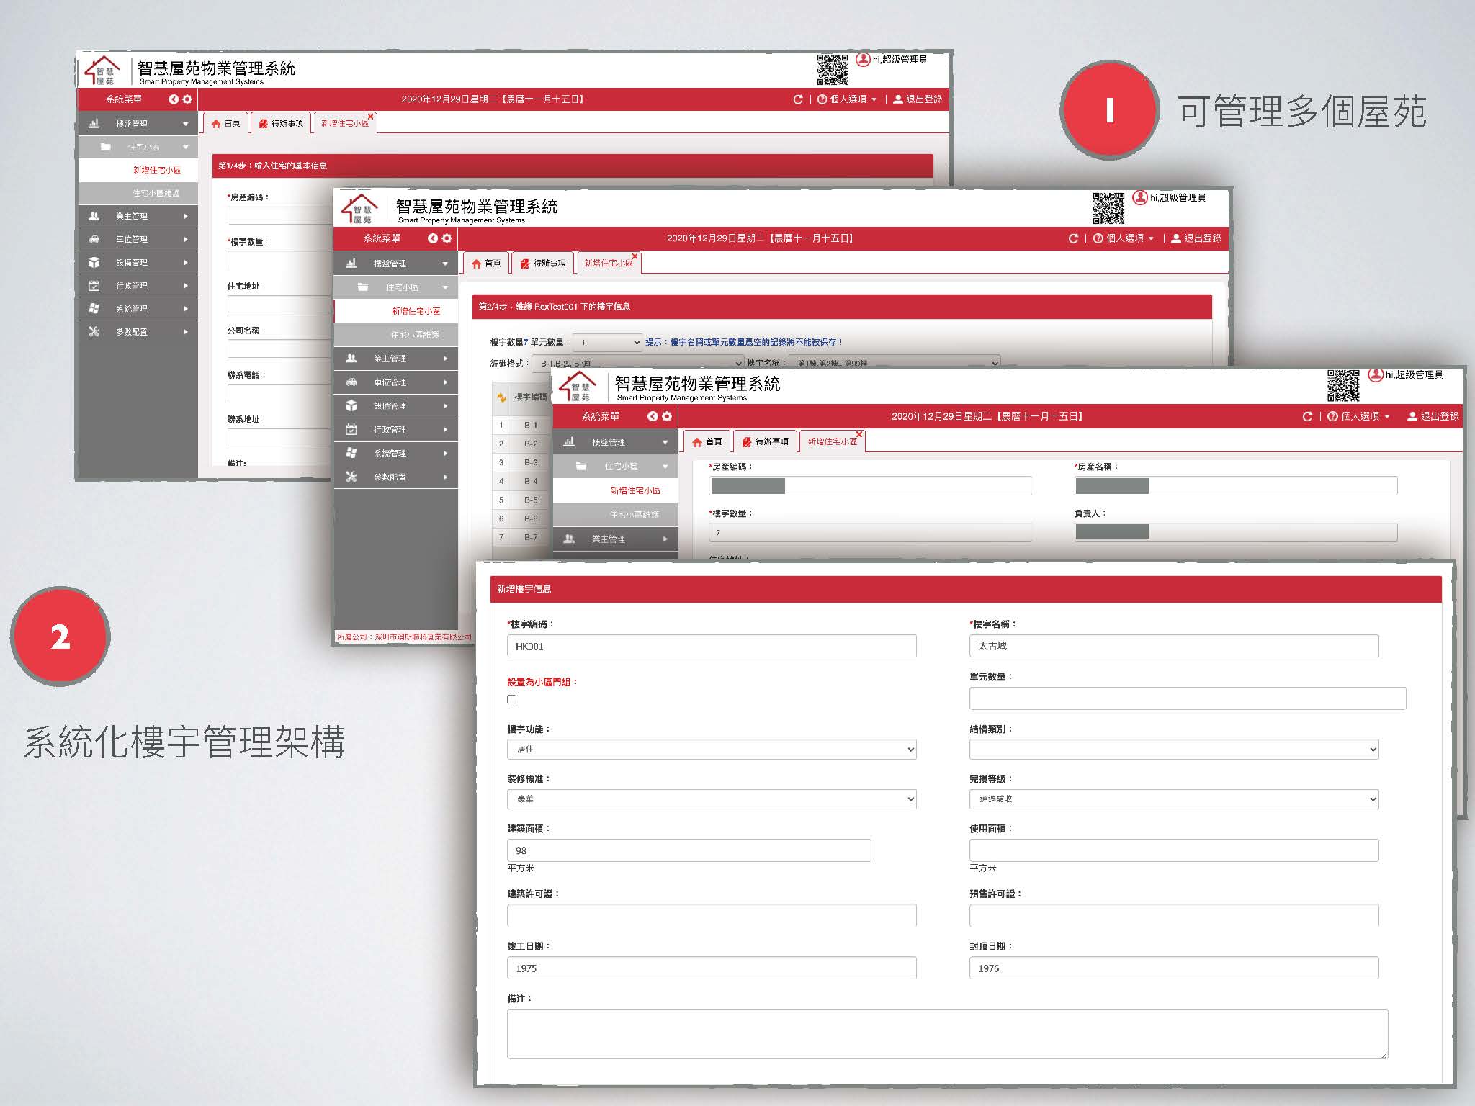Click the 封頂日期 field showing 1976
1475x1106 pixels.
tap(1174, 968)
